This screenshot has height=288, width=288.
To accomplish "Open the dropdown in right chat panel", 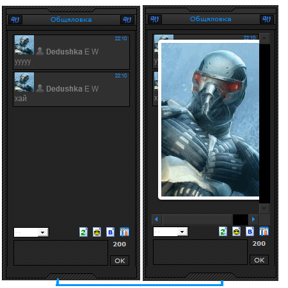I will pos(171,232).
